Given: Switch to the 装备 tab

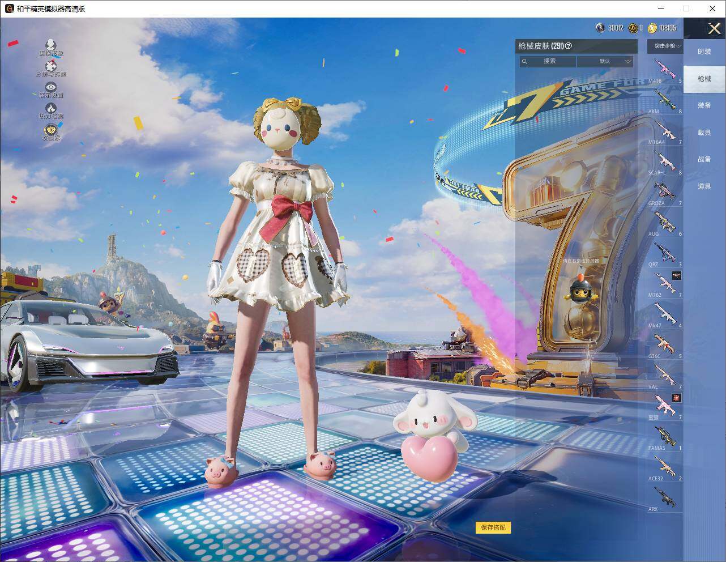Looking at the screenshot, I should (x=704, y=105).
